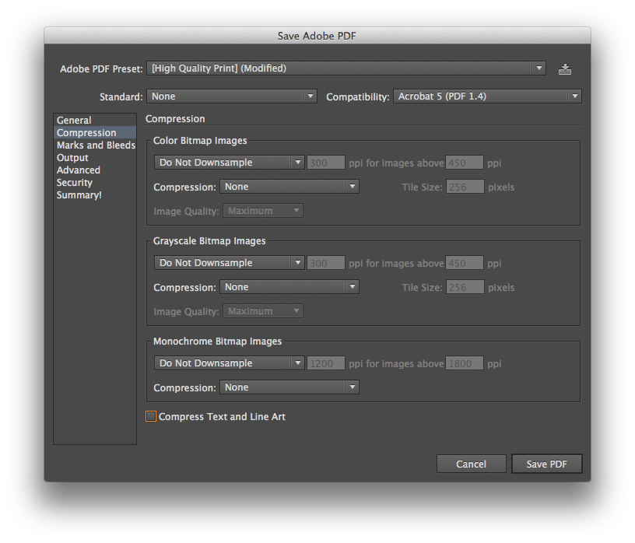
Task: Select the Advanced settings panel
Action: coord(78,170)
